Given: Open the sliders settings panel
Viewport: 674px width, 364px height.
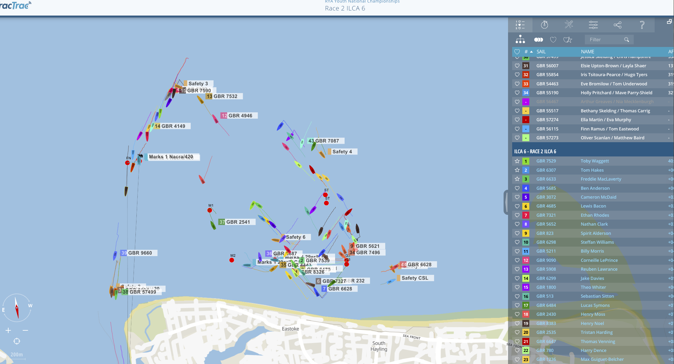Looking at the screenshot, I should 593,25.
